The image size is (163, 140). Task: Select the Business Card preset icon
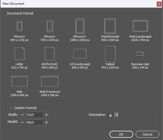[x=140, y=54]
